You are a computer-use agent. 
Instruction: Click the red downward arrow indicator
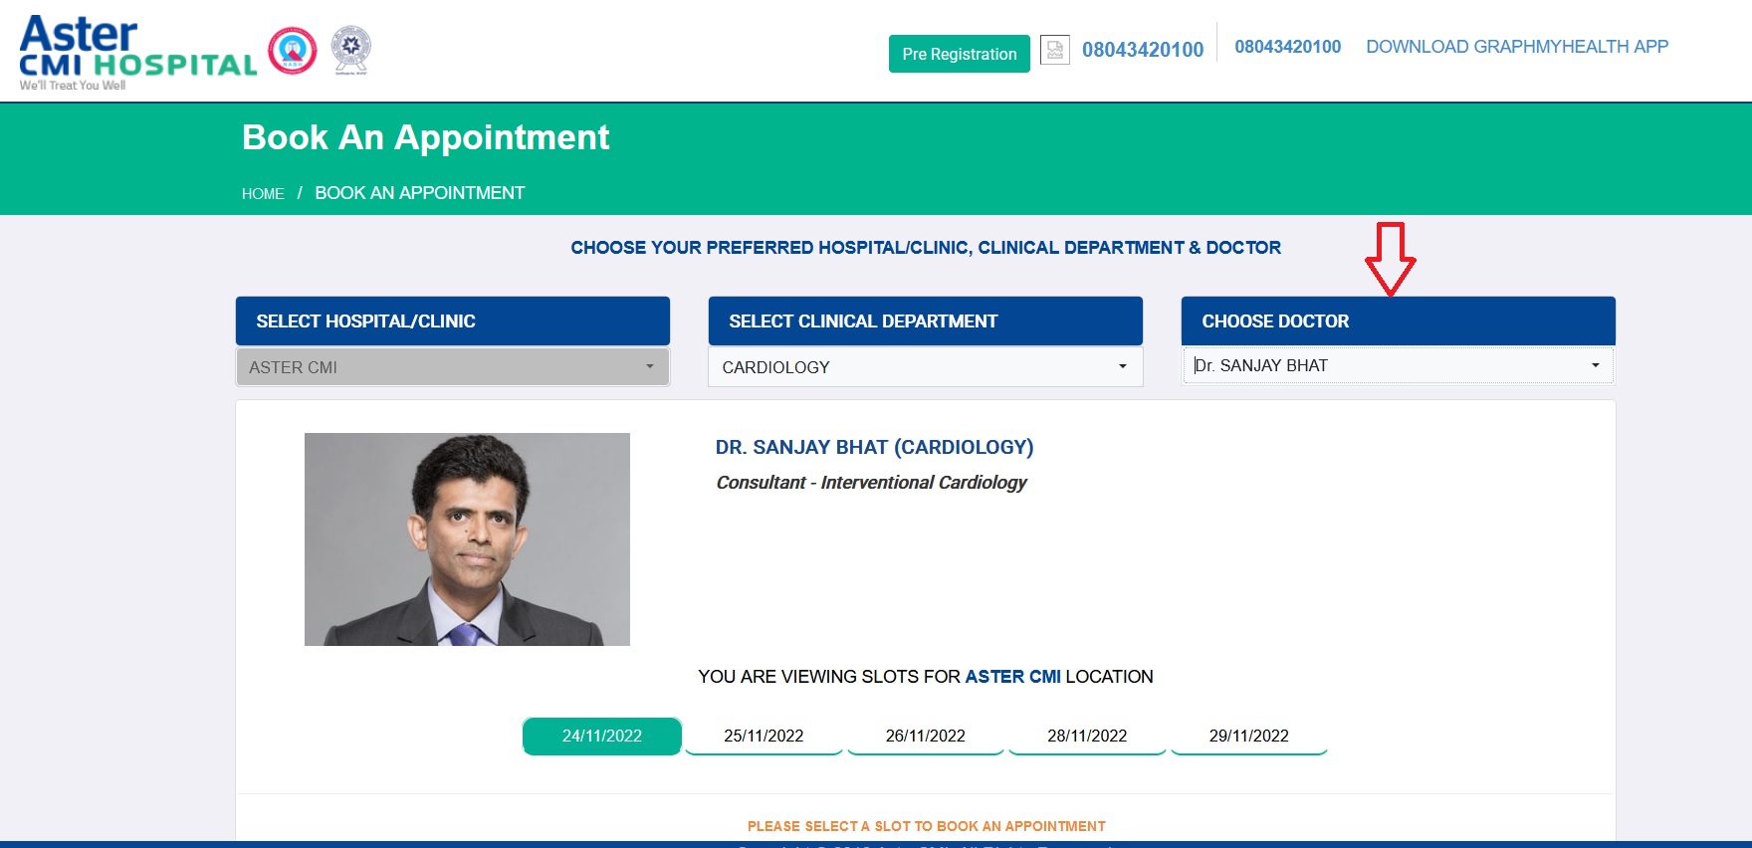[1390, 259]
